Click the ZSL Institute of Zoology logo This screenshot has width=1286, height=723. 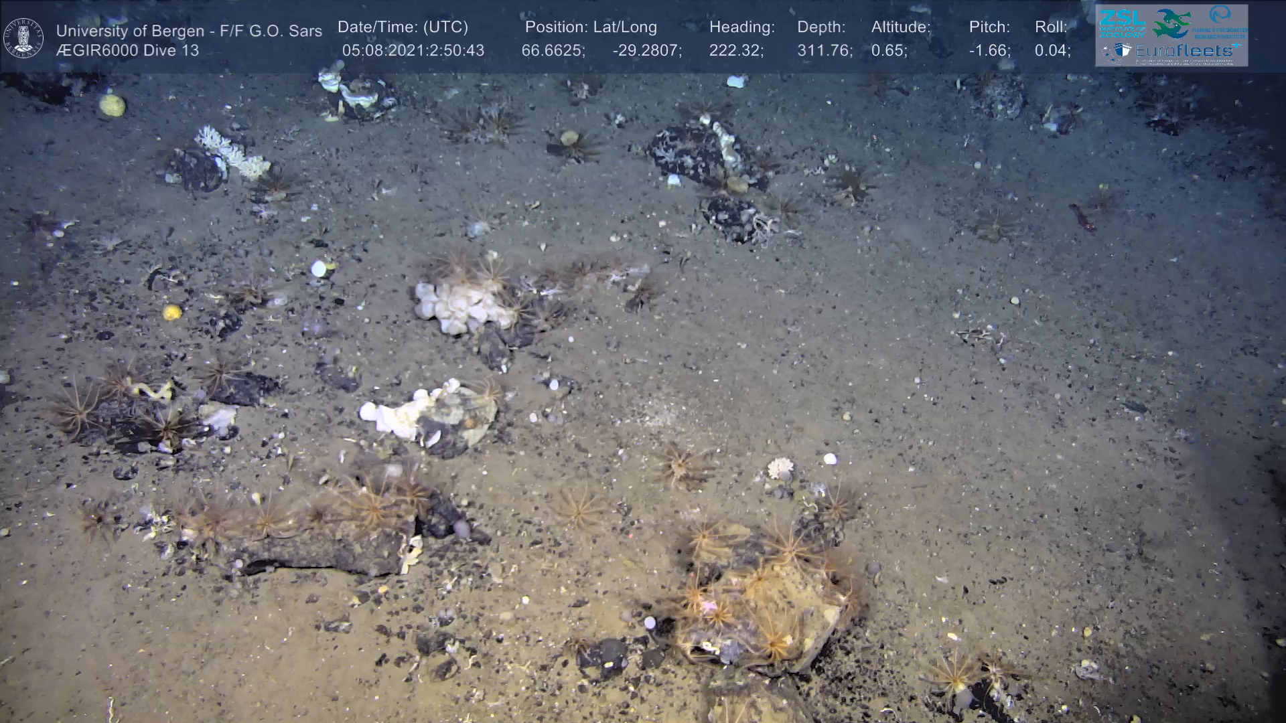click(x=1123, y=22)
